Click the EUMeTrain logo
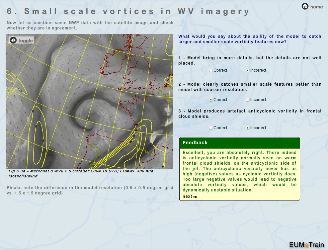328x250 pixels. (x=306, y=244)
